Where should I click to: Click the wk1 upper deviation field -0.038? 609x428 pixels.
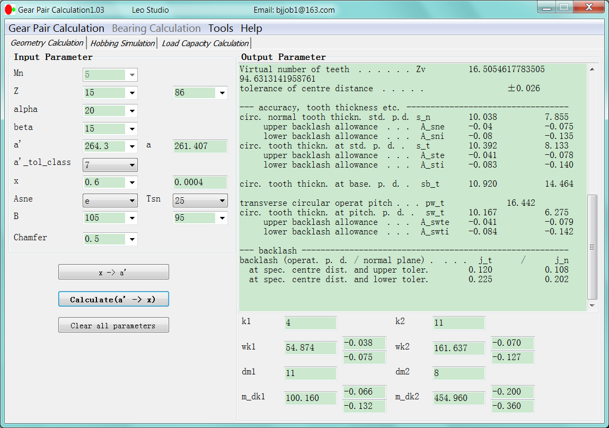[364, 343]
